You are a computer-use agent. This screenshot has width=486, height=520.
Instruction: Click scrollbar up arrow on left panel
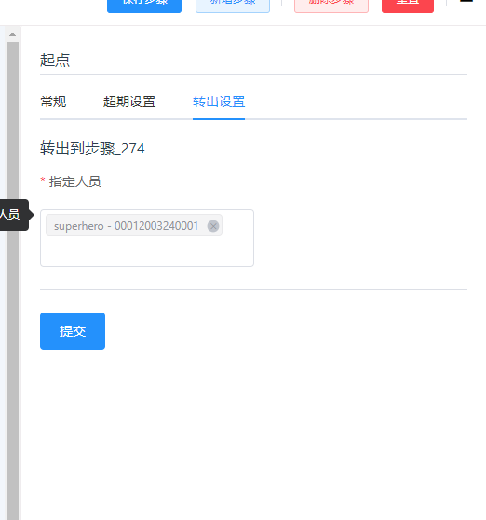[x=13, y=34]
